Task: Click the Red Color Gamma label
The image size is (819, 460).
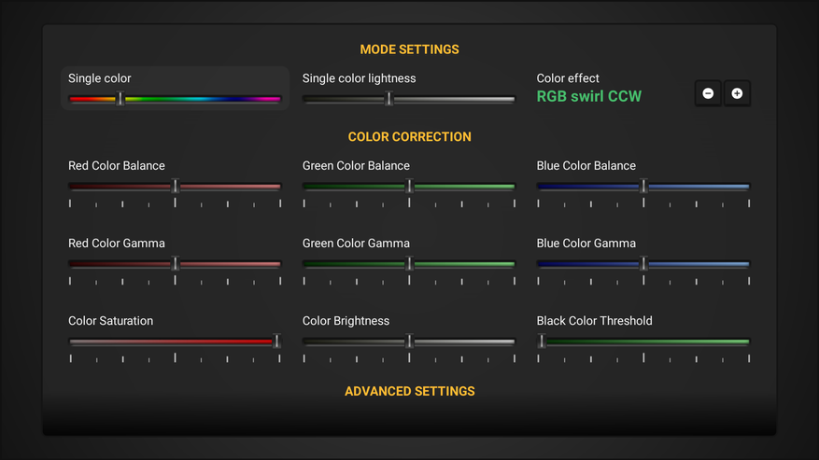Action: coord(117,244)
